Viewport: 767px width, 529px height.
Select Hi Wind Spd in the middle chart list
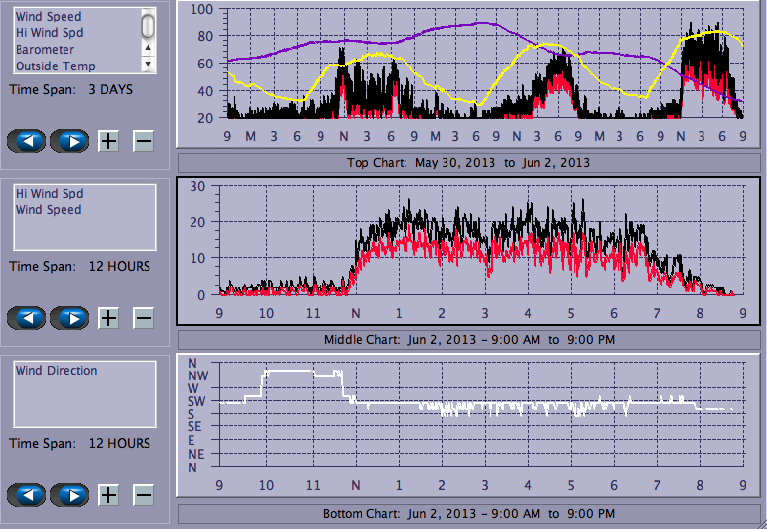pos(49,194)
